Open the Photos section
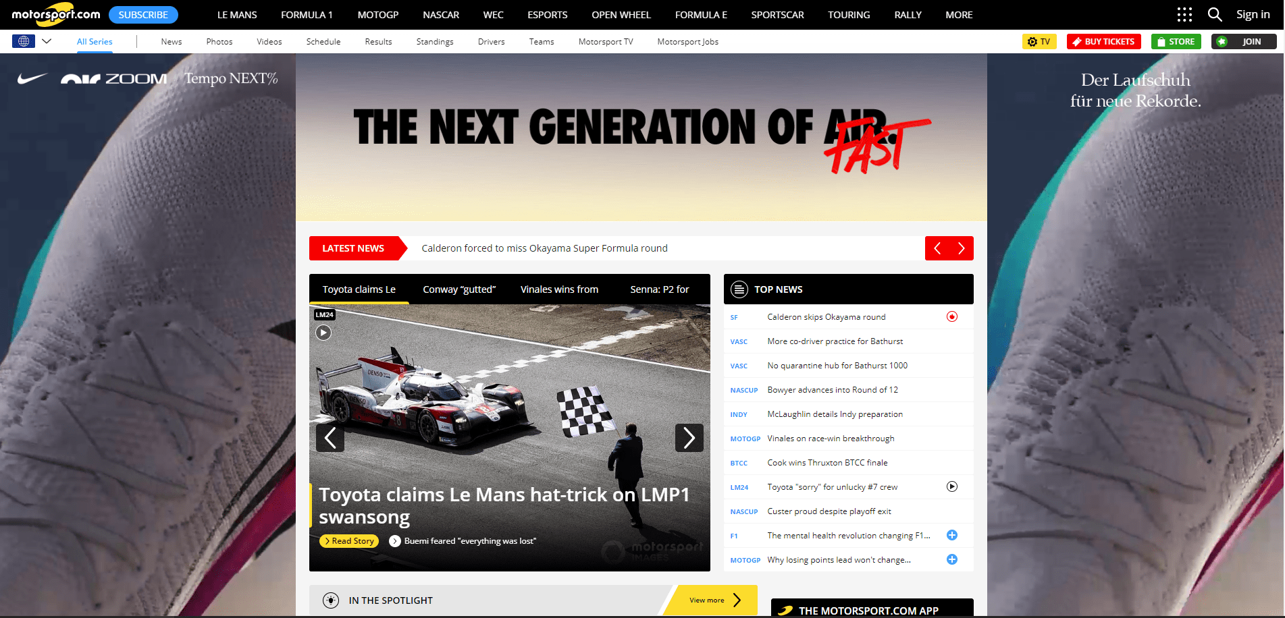1285x618 pixels. pos(219,42)
